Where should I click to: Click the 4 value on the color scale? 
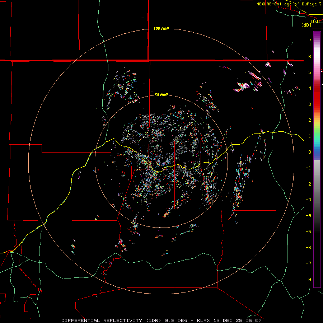(310, 88)
